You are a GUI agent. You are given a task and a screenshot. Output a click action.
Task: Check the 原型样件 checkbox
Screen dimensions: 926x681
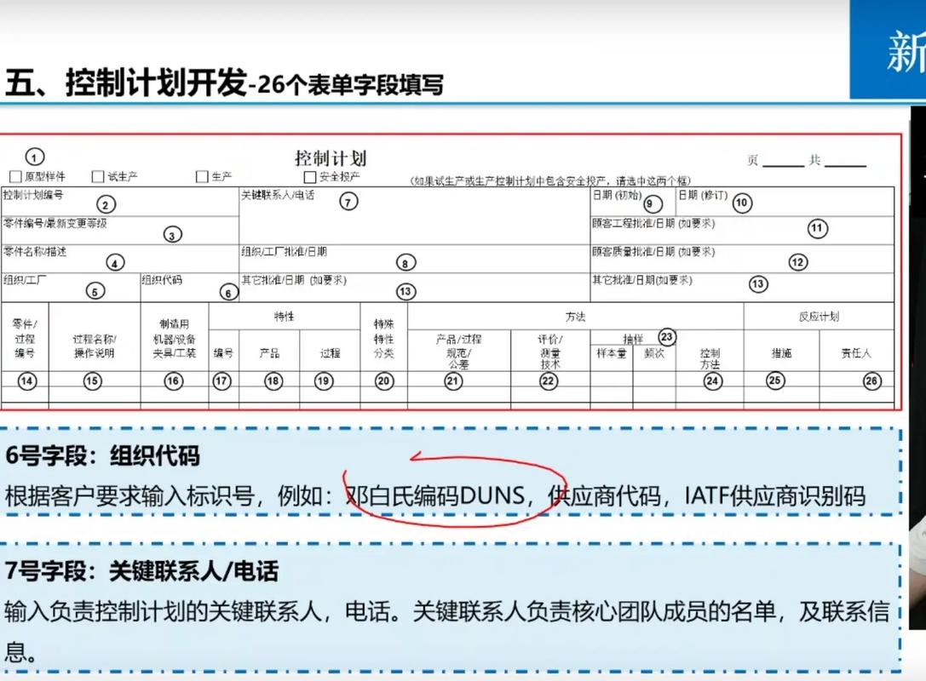pyautogui.click(x=15, y=175)
